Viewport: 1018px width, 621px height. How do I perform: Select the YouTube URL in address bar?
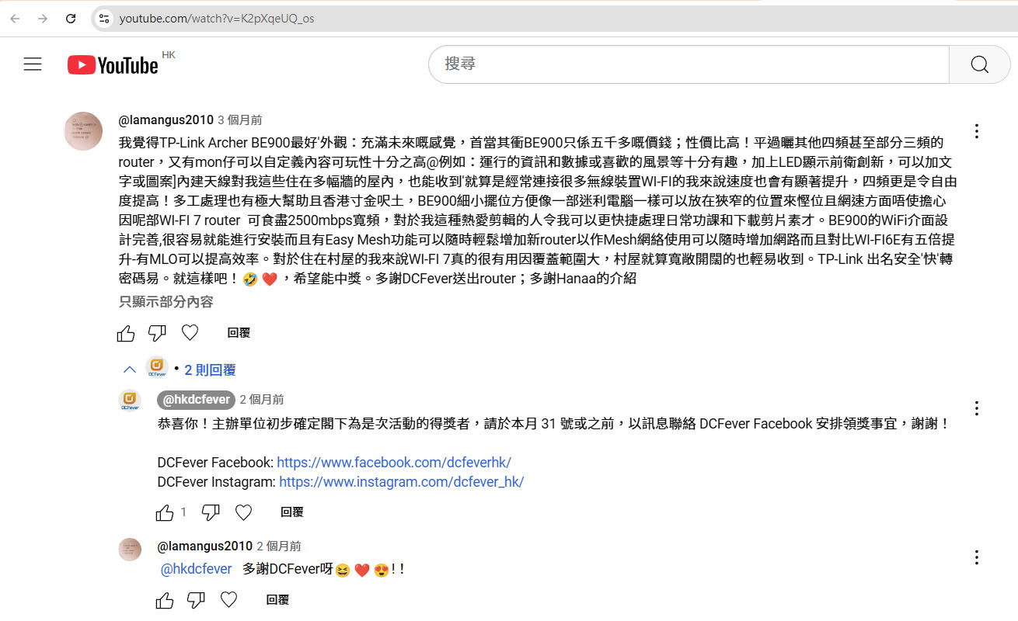coord(217,19)
